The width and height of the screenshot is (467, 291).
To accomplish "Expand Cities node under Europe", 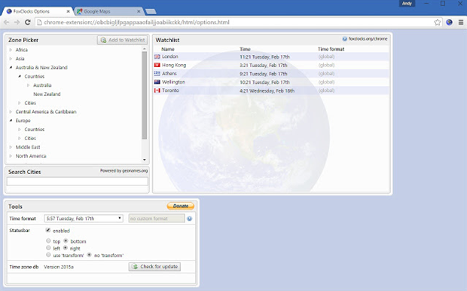I will point(20,139).
